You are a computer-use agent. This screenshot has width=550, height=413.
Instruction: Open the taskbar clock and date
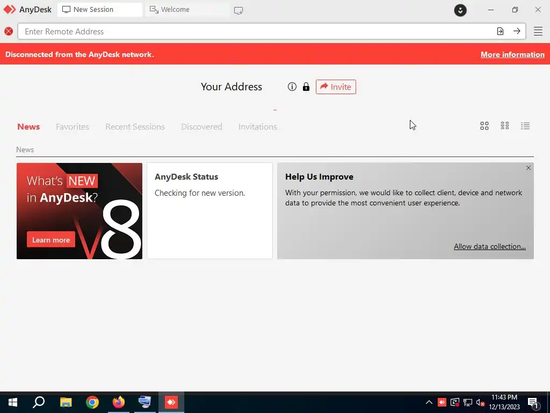[504, 402]
